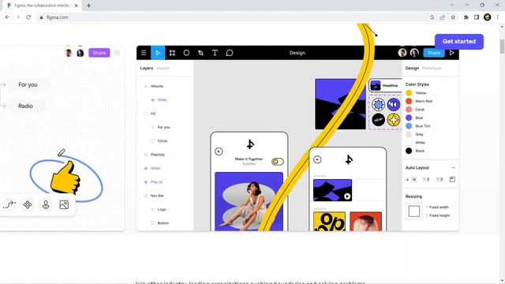
Task: Open the Prototype tab
Action: pyautogui.click(x=432, y=69)
